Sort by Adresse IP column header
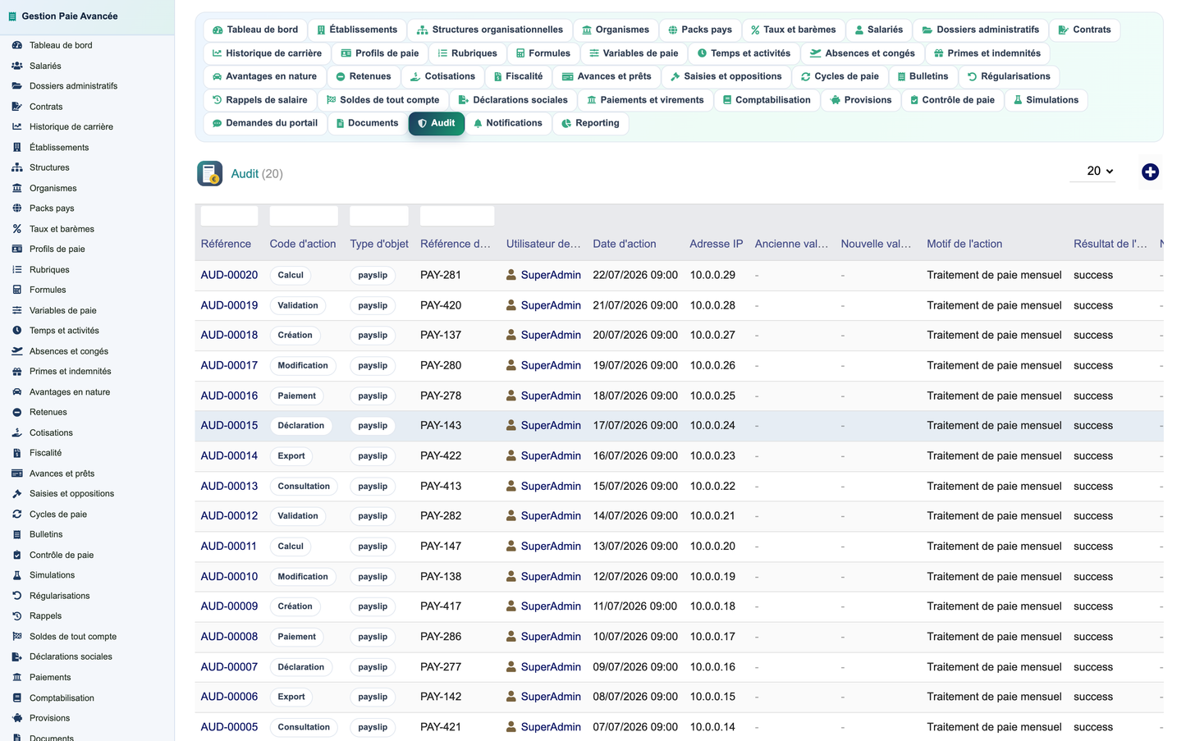1186x741 pixels. [716, 244]
